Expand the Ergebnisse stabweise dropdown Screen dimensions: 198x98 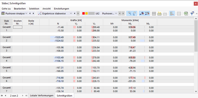(x=71, y=13)
